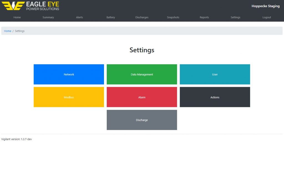Click the Settings breadcrumb text
This screenshot has height=180, width=284.
20,31
